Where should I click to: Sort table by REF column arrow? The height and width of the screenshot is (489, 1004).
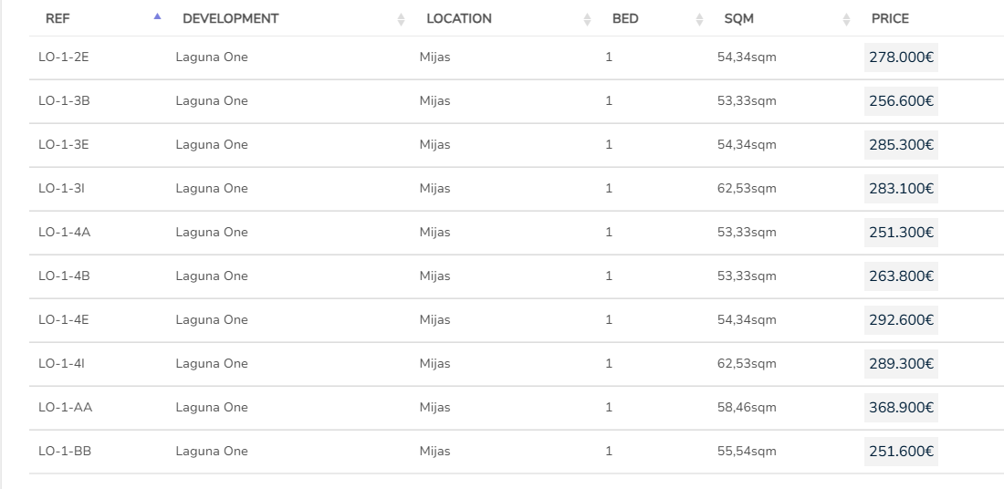click(x=158, y=17)
